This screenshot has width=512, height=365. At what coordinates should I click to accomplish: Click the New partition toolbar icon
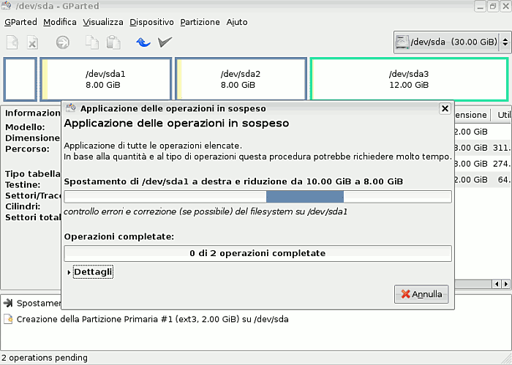[12, 42]
